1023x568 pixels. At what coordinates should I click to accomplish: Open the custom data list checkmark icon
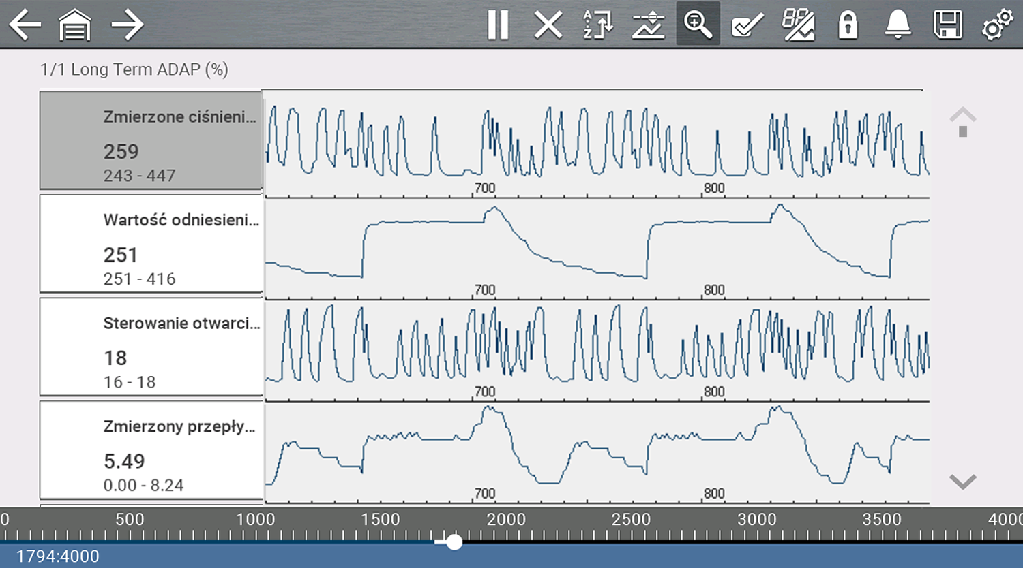point(747,25)
